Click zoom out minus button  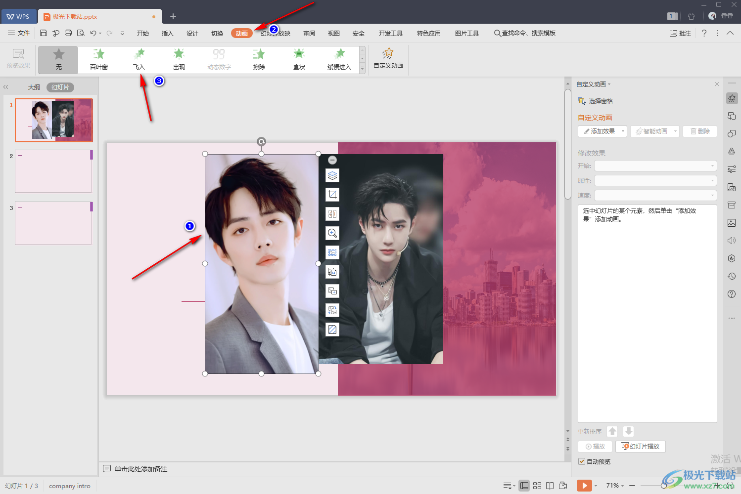632,486
